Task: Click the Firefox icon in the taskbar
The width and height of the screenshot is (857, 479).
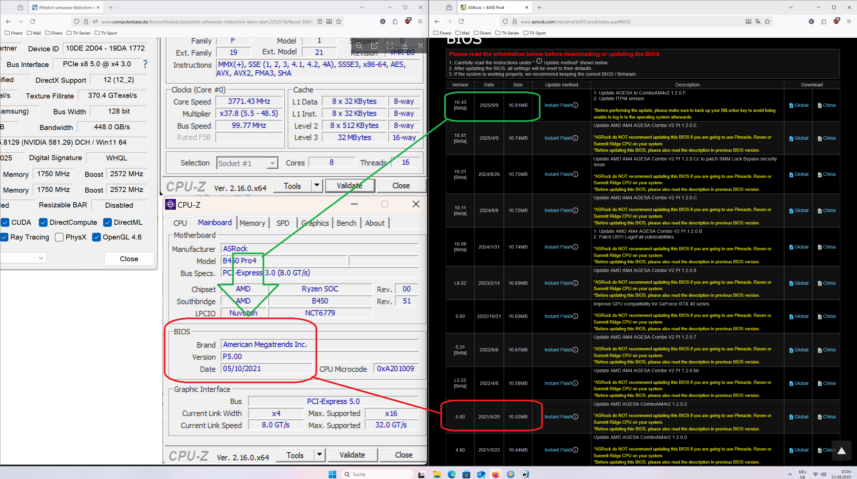Action: coord(496,474)
